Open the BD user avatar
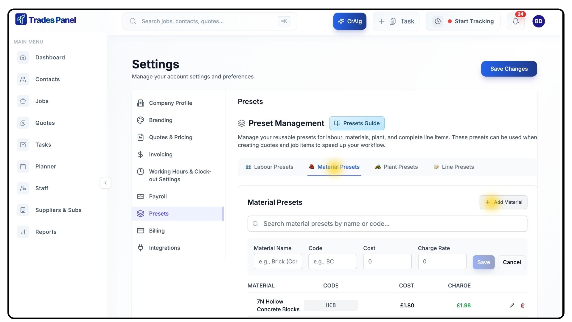The height and width of the screenshot is (322, 572). coord(538,21)
